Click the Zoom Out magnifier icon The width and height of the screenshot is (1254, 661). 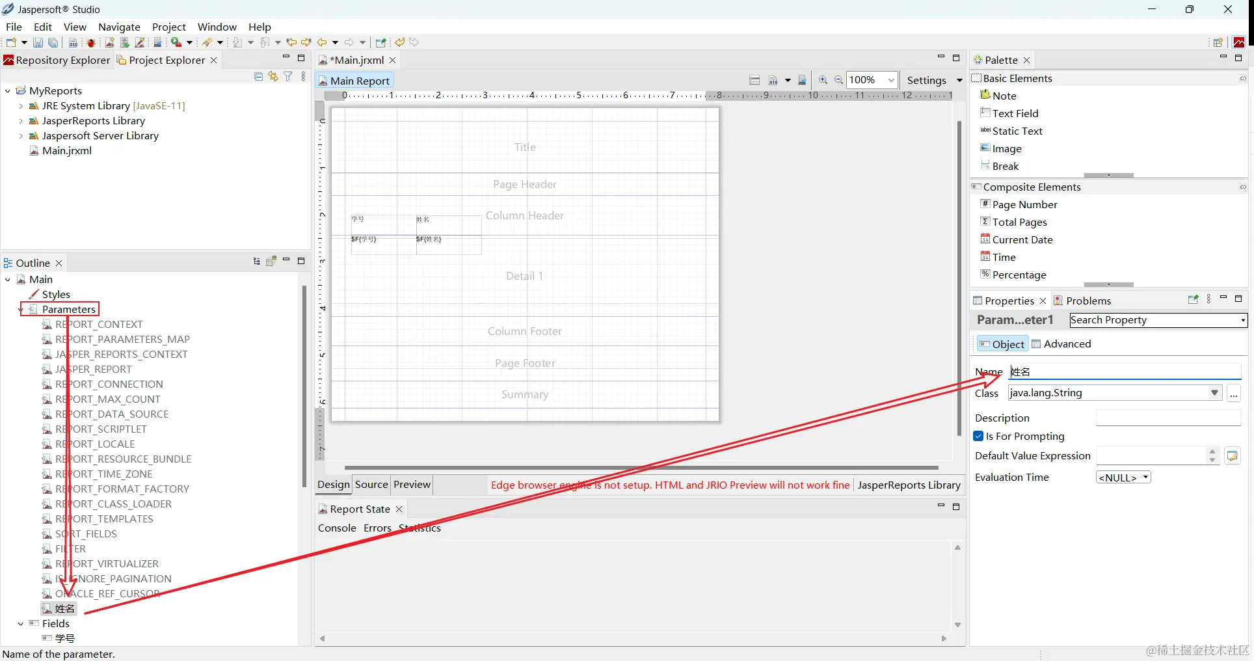839,80
